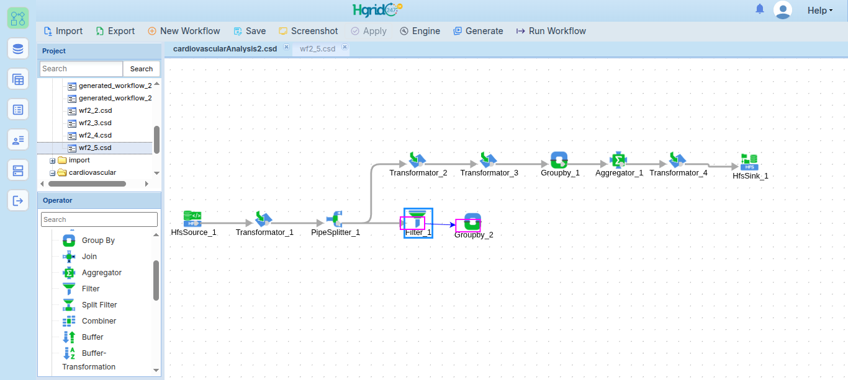Save the current workflow
This screenshot has height=380, width=848.
coord(250,31)
